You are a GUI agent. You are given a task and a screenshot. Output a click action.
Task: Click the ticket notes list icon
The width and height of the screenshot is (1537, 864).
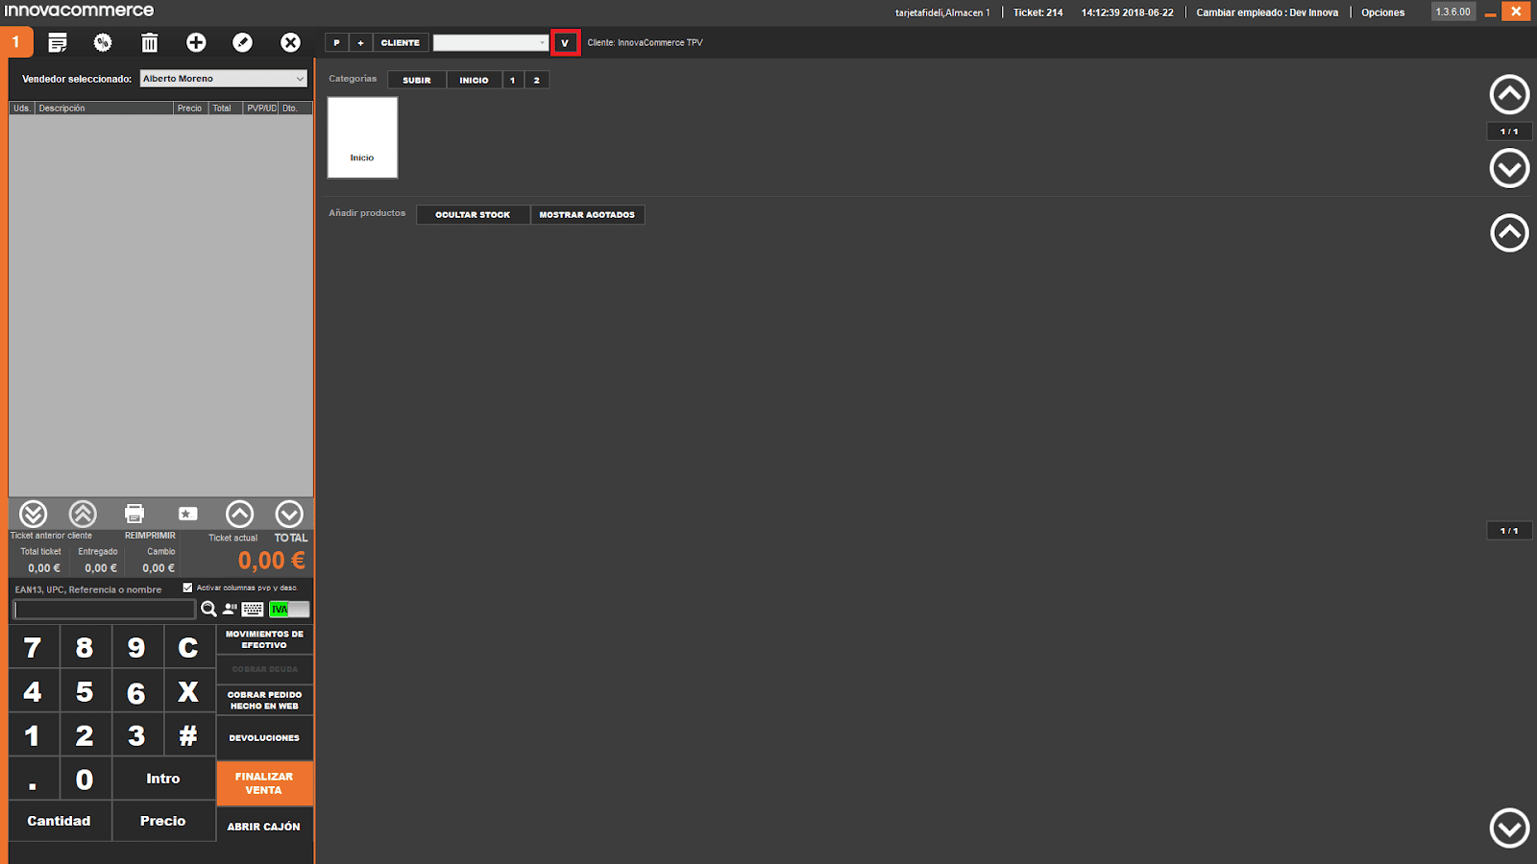[x=58, y=42]
